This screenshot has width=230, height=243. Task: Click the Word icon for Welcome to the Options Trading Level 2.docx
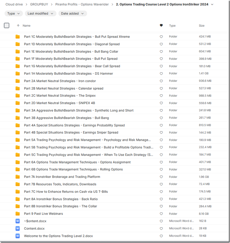click(18, 236)
